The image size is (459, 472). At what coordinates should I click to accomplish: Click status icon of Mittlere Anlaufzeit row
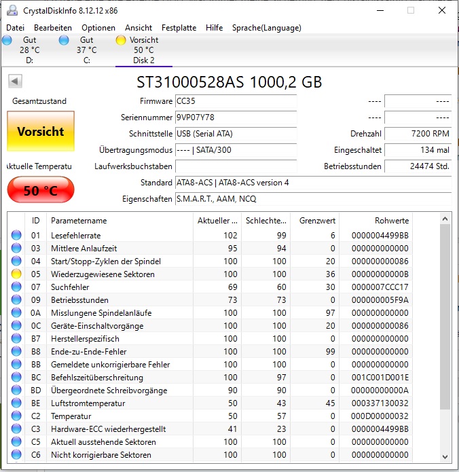(x=16, y=248)
